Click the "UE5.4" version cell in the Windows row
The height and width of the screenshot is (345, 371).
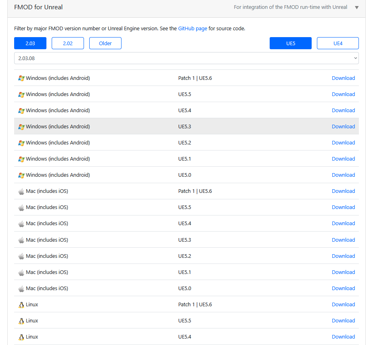pos(184,110)
